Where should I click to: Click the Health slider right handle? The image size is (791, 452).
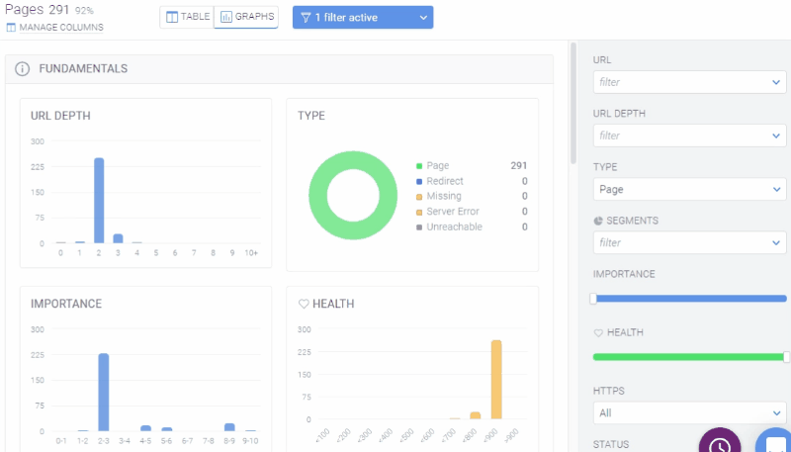[x=786, y=357]
